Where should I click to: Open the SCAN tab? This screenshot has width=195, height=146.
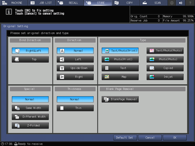coord(154,3)
